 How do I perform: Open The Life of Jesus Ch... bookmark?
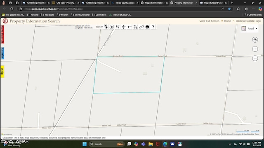click(120, 15)
